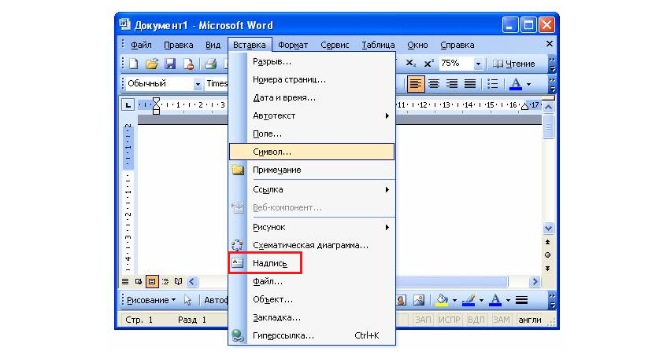Open Select Browse Object circle button

[548, 255]
